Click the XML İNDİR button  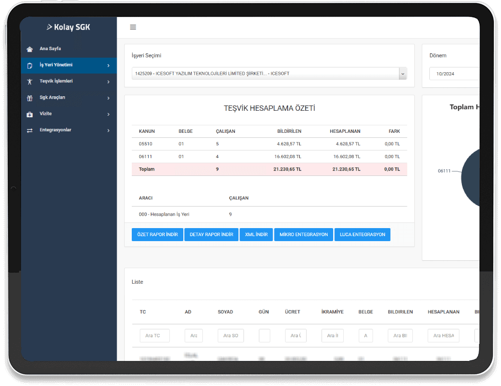click(256, 235)
